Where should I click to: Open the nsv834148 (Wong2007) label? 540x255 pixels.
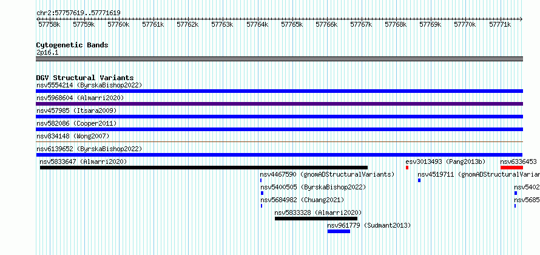pyautogui.click(x=73, y=136)
